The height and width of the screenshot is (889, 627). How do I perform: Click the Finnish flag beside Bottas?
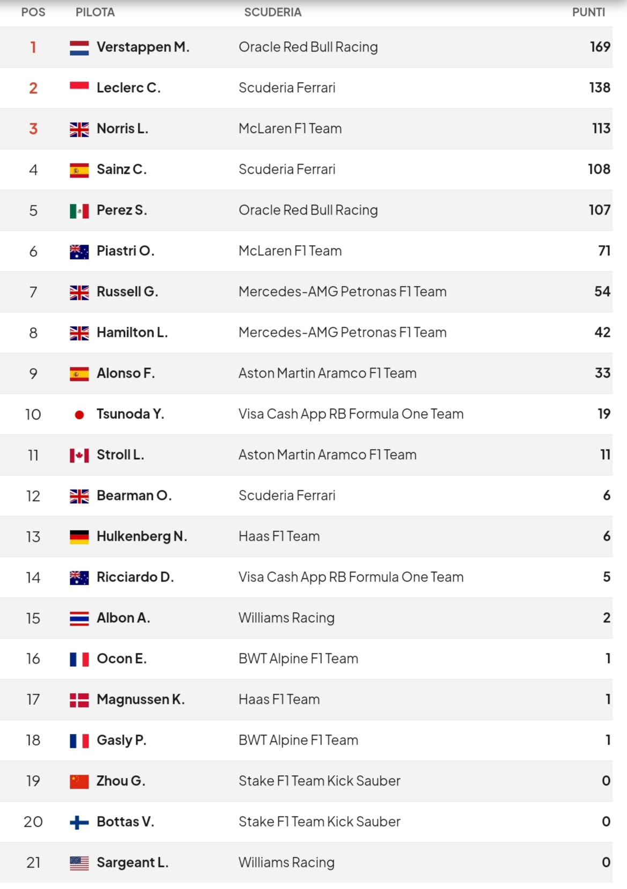79,822
